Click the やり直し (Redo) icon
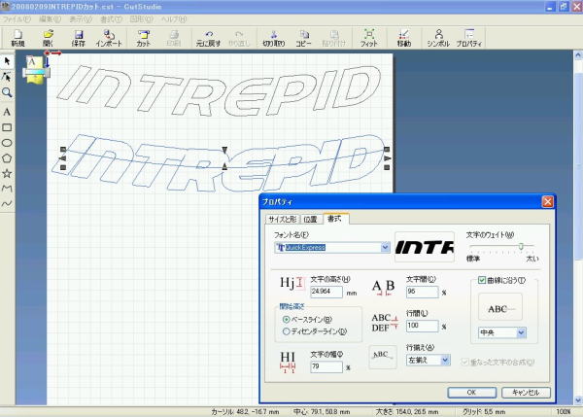Screen dimensions: 583x417 point(239,38)
